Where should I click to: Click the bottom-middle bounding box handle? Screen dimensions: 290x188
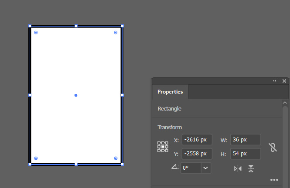[x=76, y=164]
